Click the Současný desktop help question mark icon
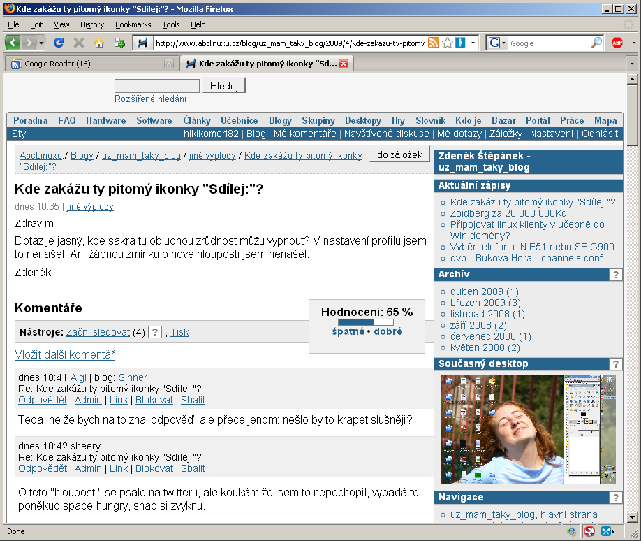The width and height of the screenshot is (641, 541). (x=615, y=363)
